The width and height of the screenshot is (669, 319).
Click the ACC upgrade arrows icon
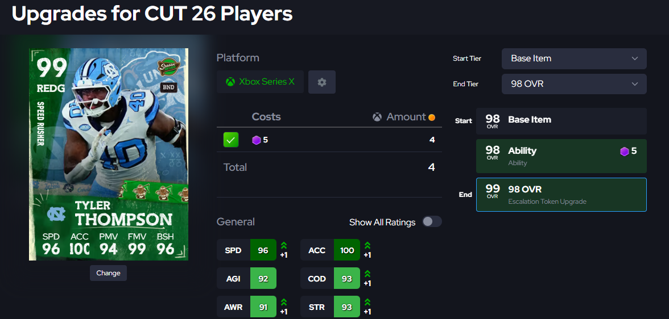coord(367,246)
